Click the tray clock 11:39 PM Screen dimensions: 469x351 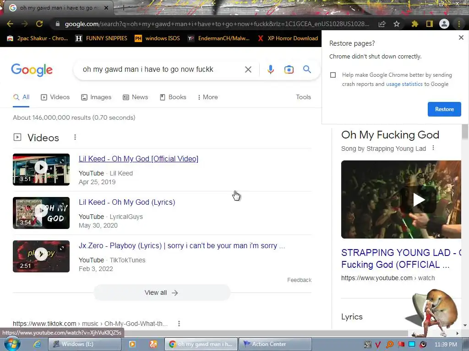pos(446,344)
